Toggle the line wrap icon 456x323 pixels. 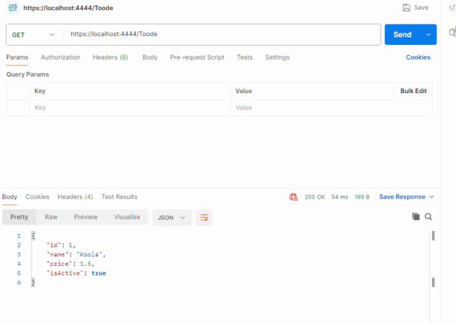point(205,218)
